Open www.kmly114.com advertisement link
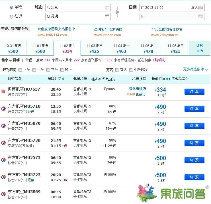This screenshot has height=204, width=211. 52,35
